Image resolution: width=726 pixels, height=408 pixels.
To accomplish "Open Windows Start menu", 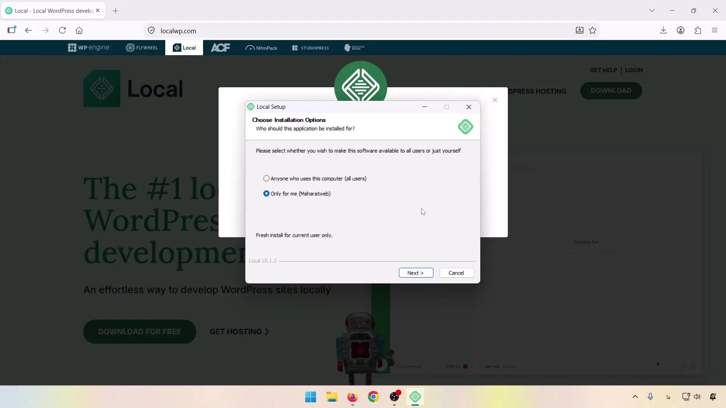I will click(x=310, y=397).
